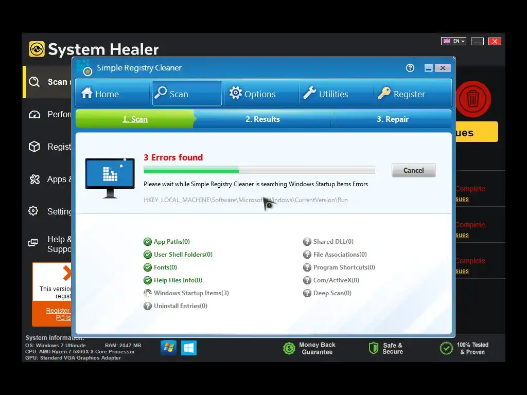Open the Options tab

261,94
